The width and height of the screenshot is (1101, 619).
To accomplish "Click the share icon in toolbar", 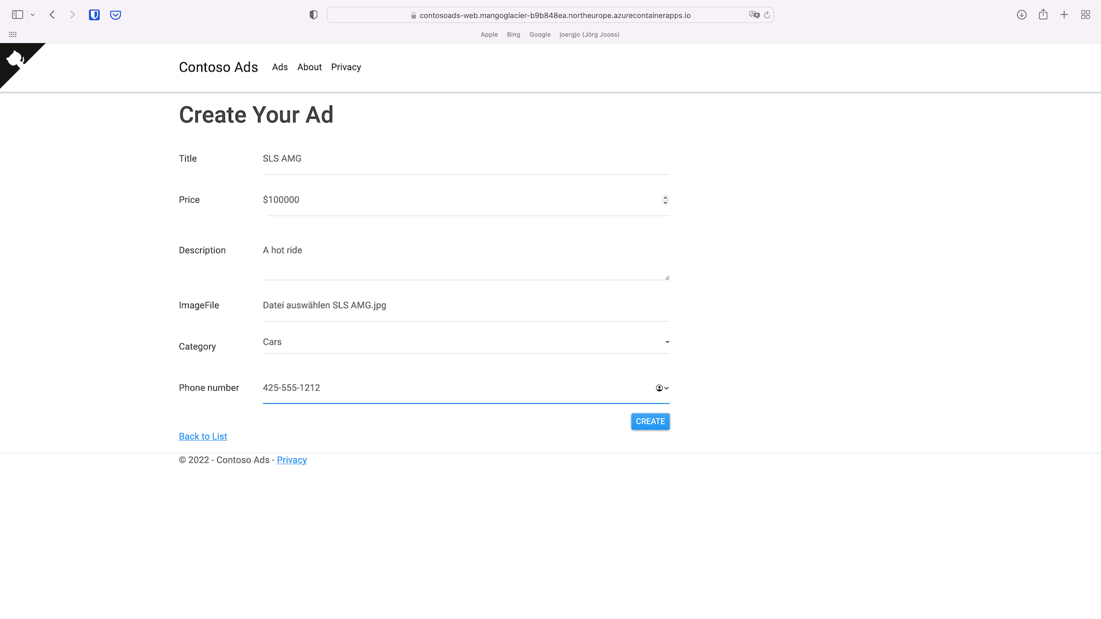I will 1043,15.
